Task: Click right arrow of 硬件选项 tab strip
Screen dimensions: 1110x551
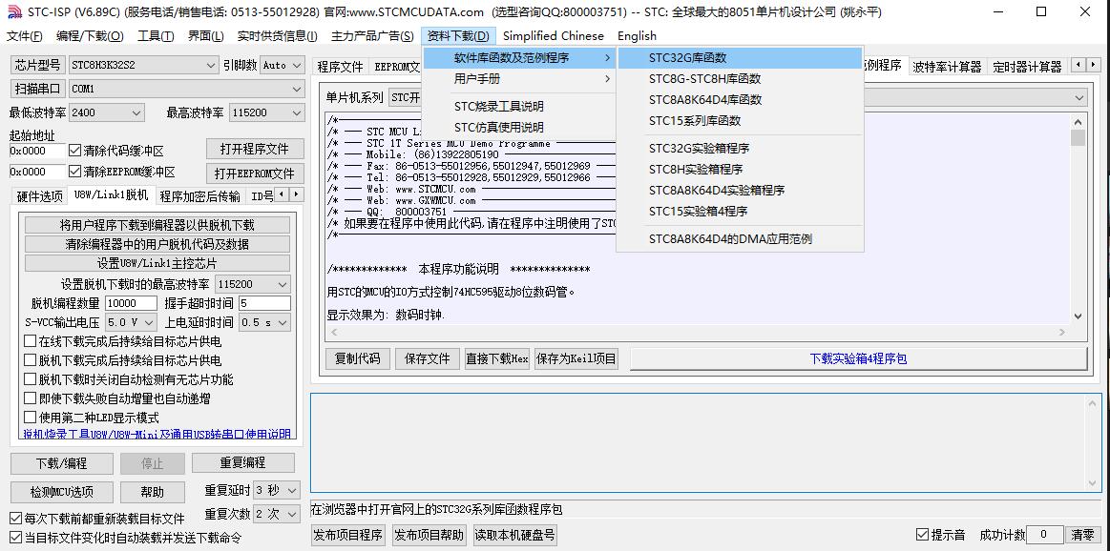Action: [296, 194]
